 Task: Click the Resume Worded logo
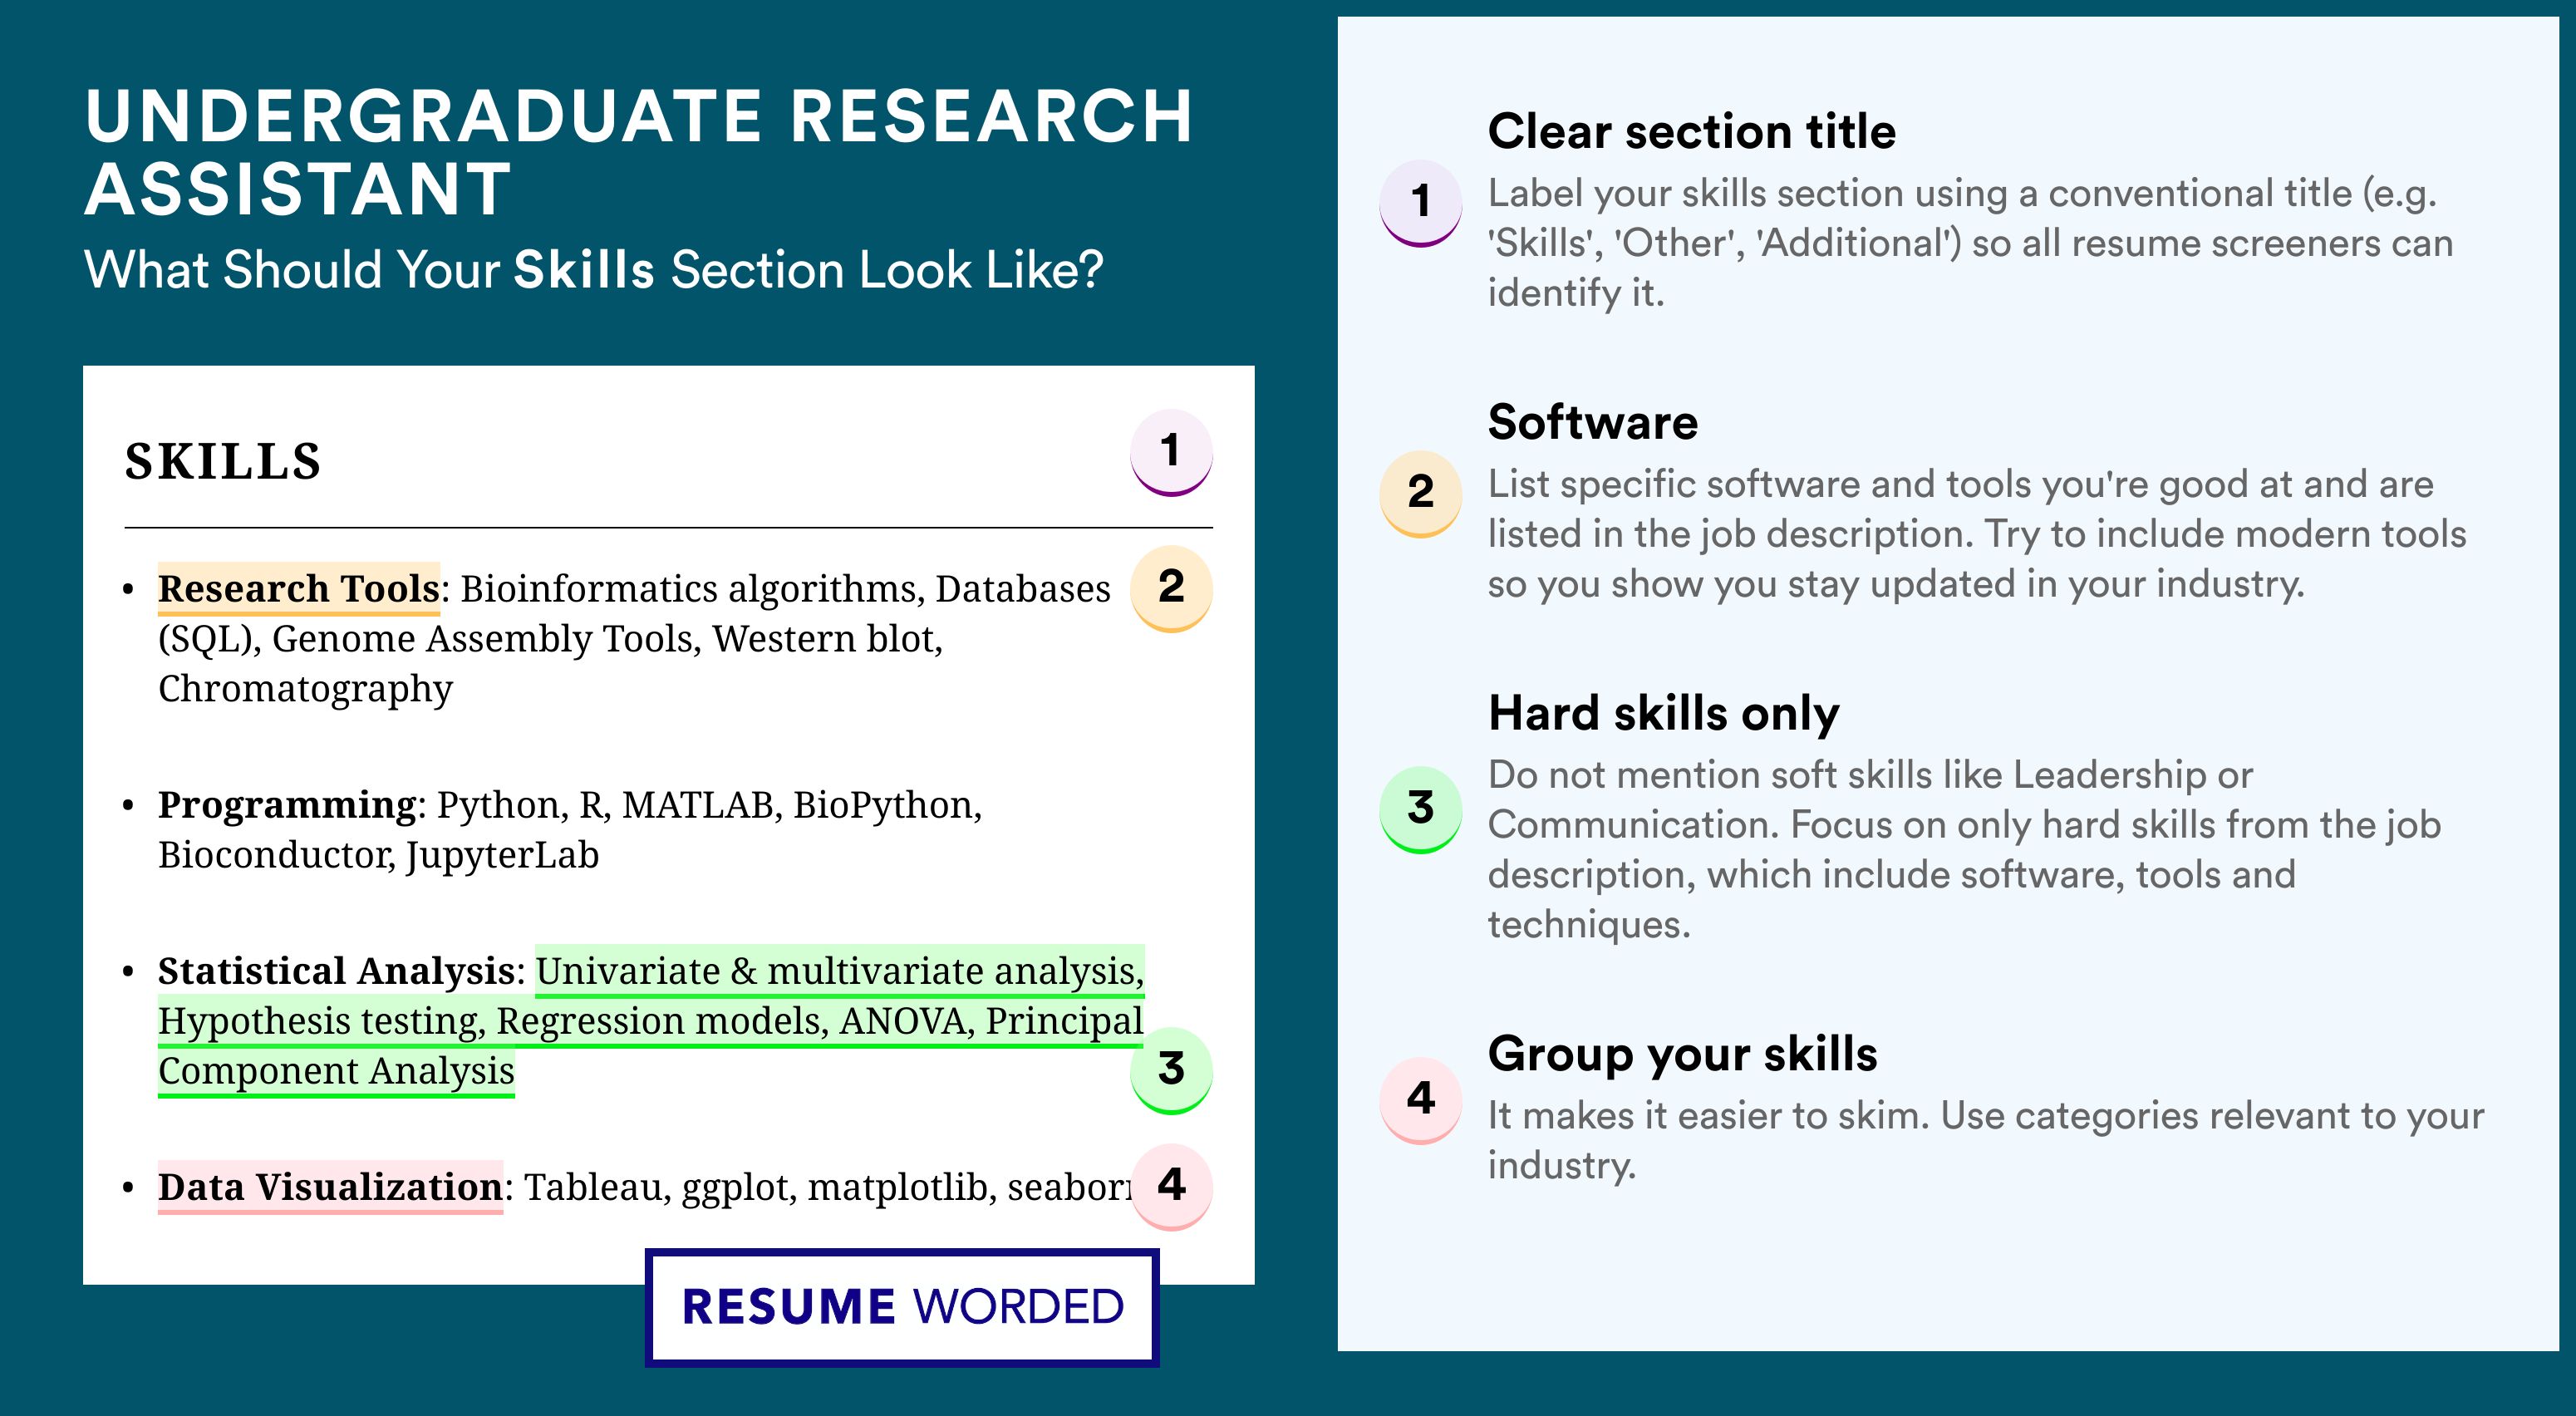click(x=902, y=1307)
